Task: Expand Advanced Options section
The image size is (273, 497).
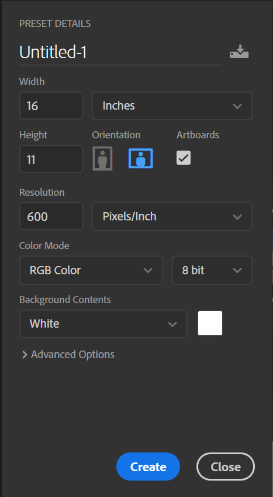Action: pos(68,355)
